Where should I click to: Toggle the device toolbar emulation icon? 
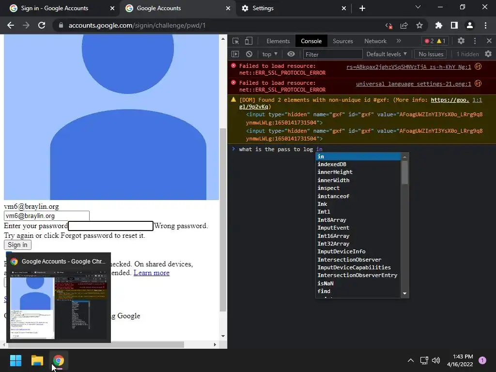coord(248,41)
